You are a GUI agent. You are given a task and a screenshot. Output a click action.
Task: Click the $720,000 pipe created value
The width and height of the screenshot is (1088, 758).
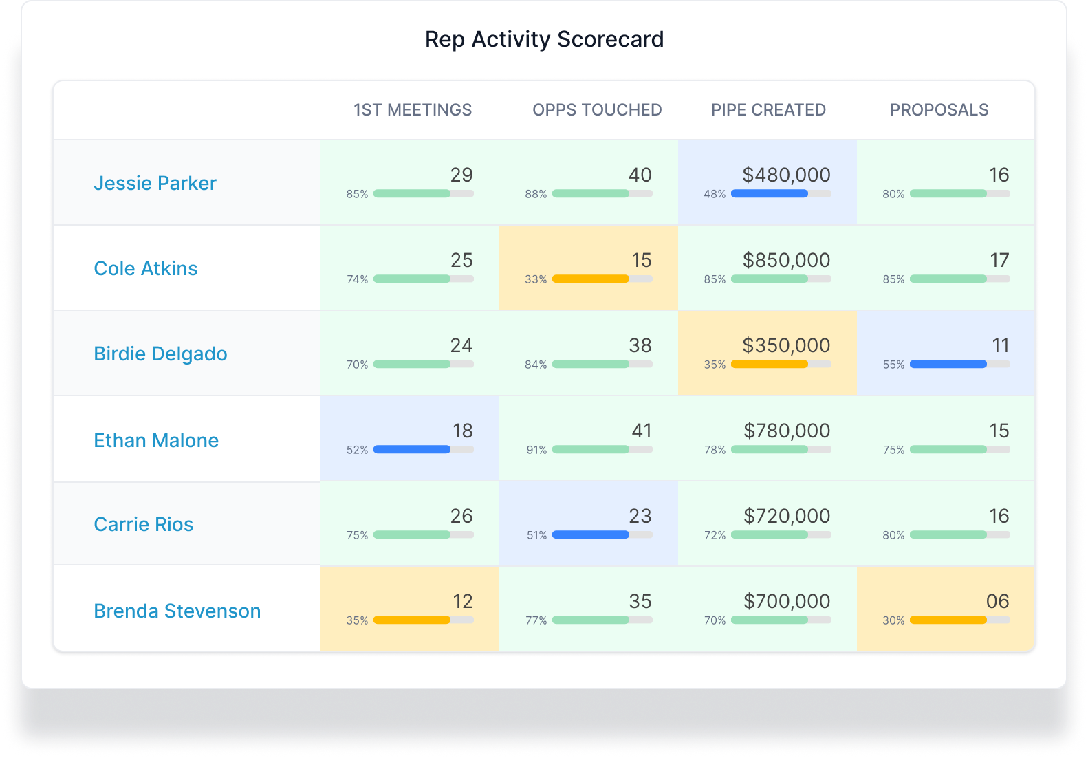[x=787, y=517]
